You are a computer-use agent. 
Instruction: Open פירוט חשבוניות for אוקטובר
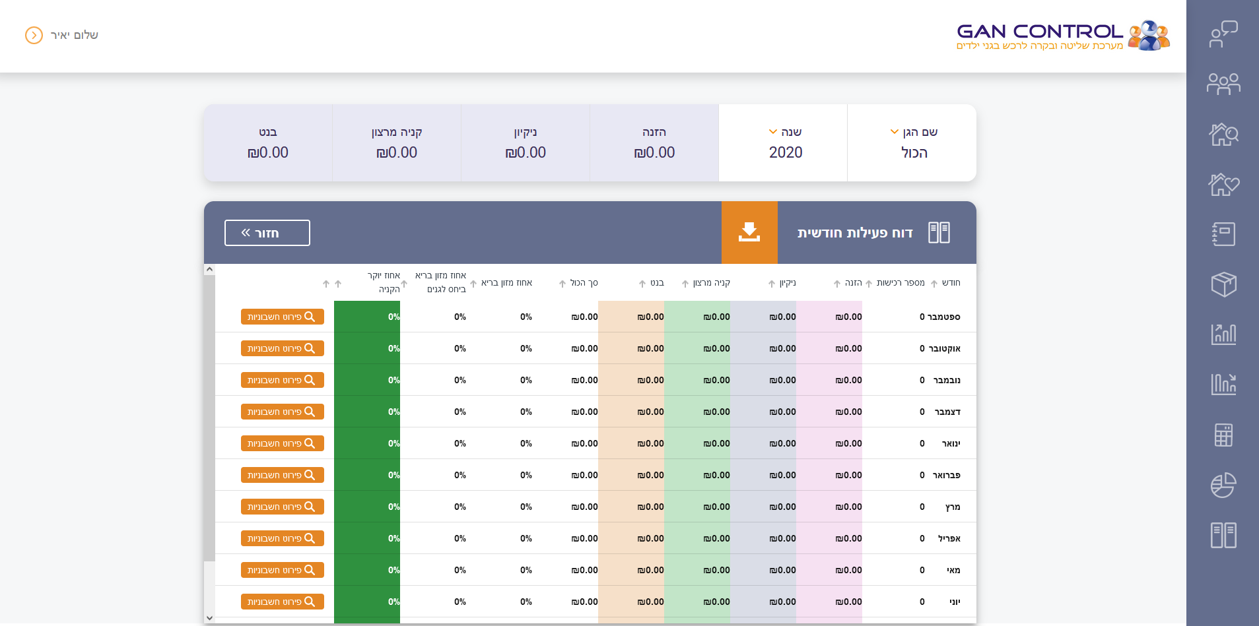coord(283,348)
